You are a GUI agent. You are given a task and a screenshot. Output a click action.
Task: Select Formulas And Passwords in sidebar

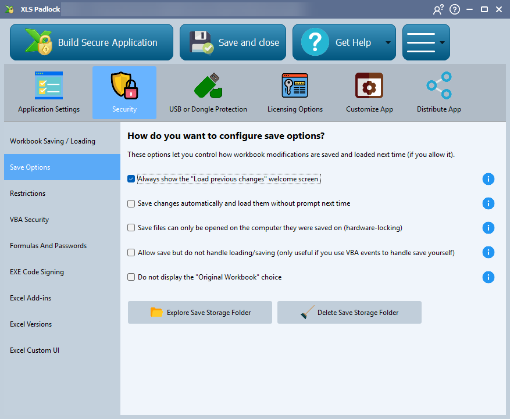click(48, 246)
